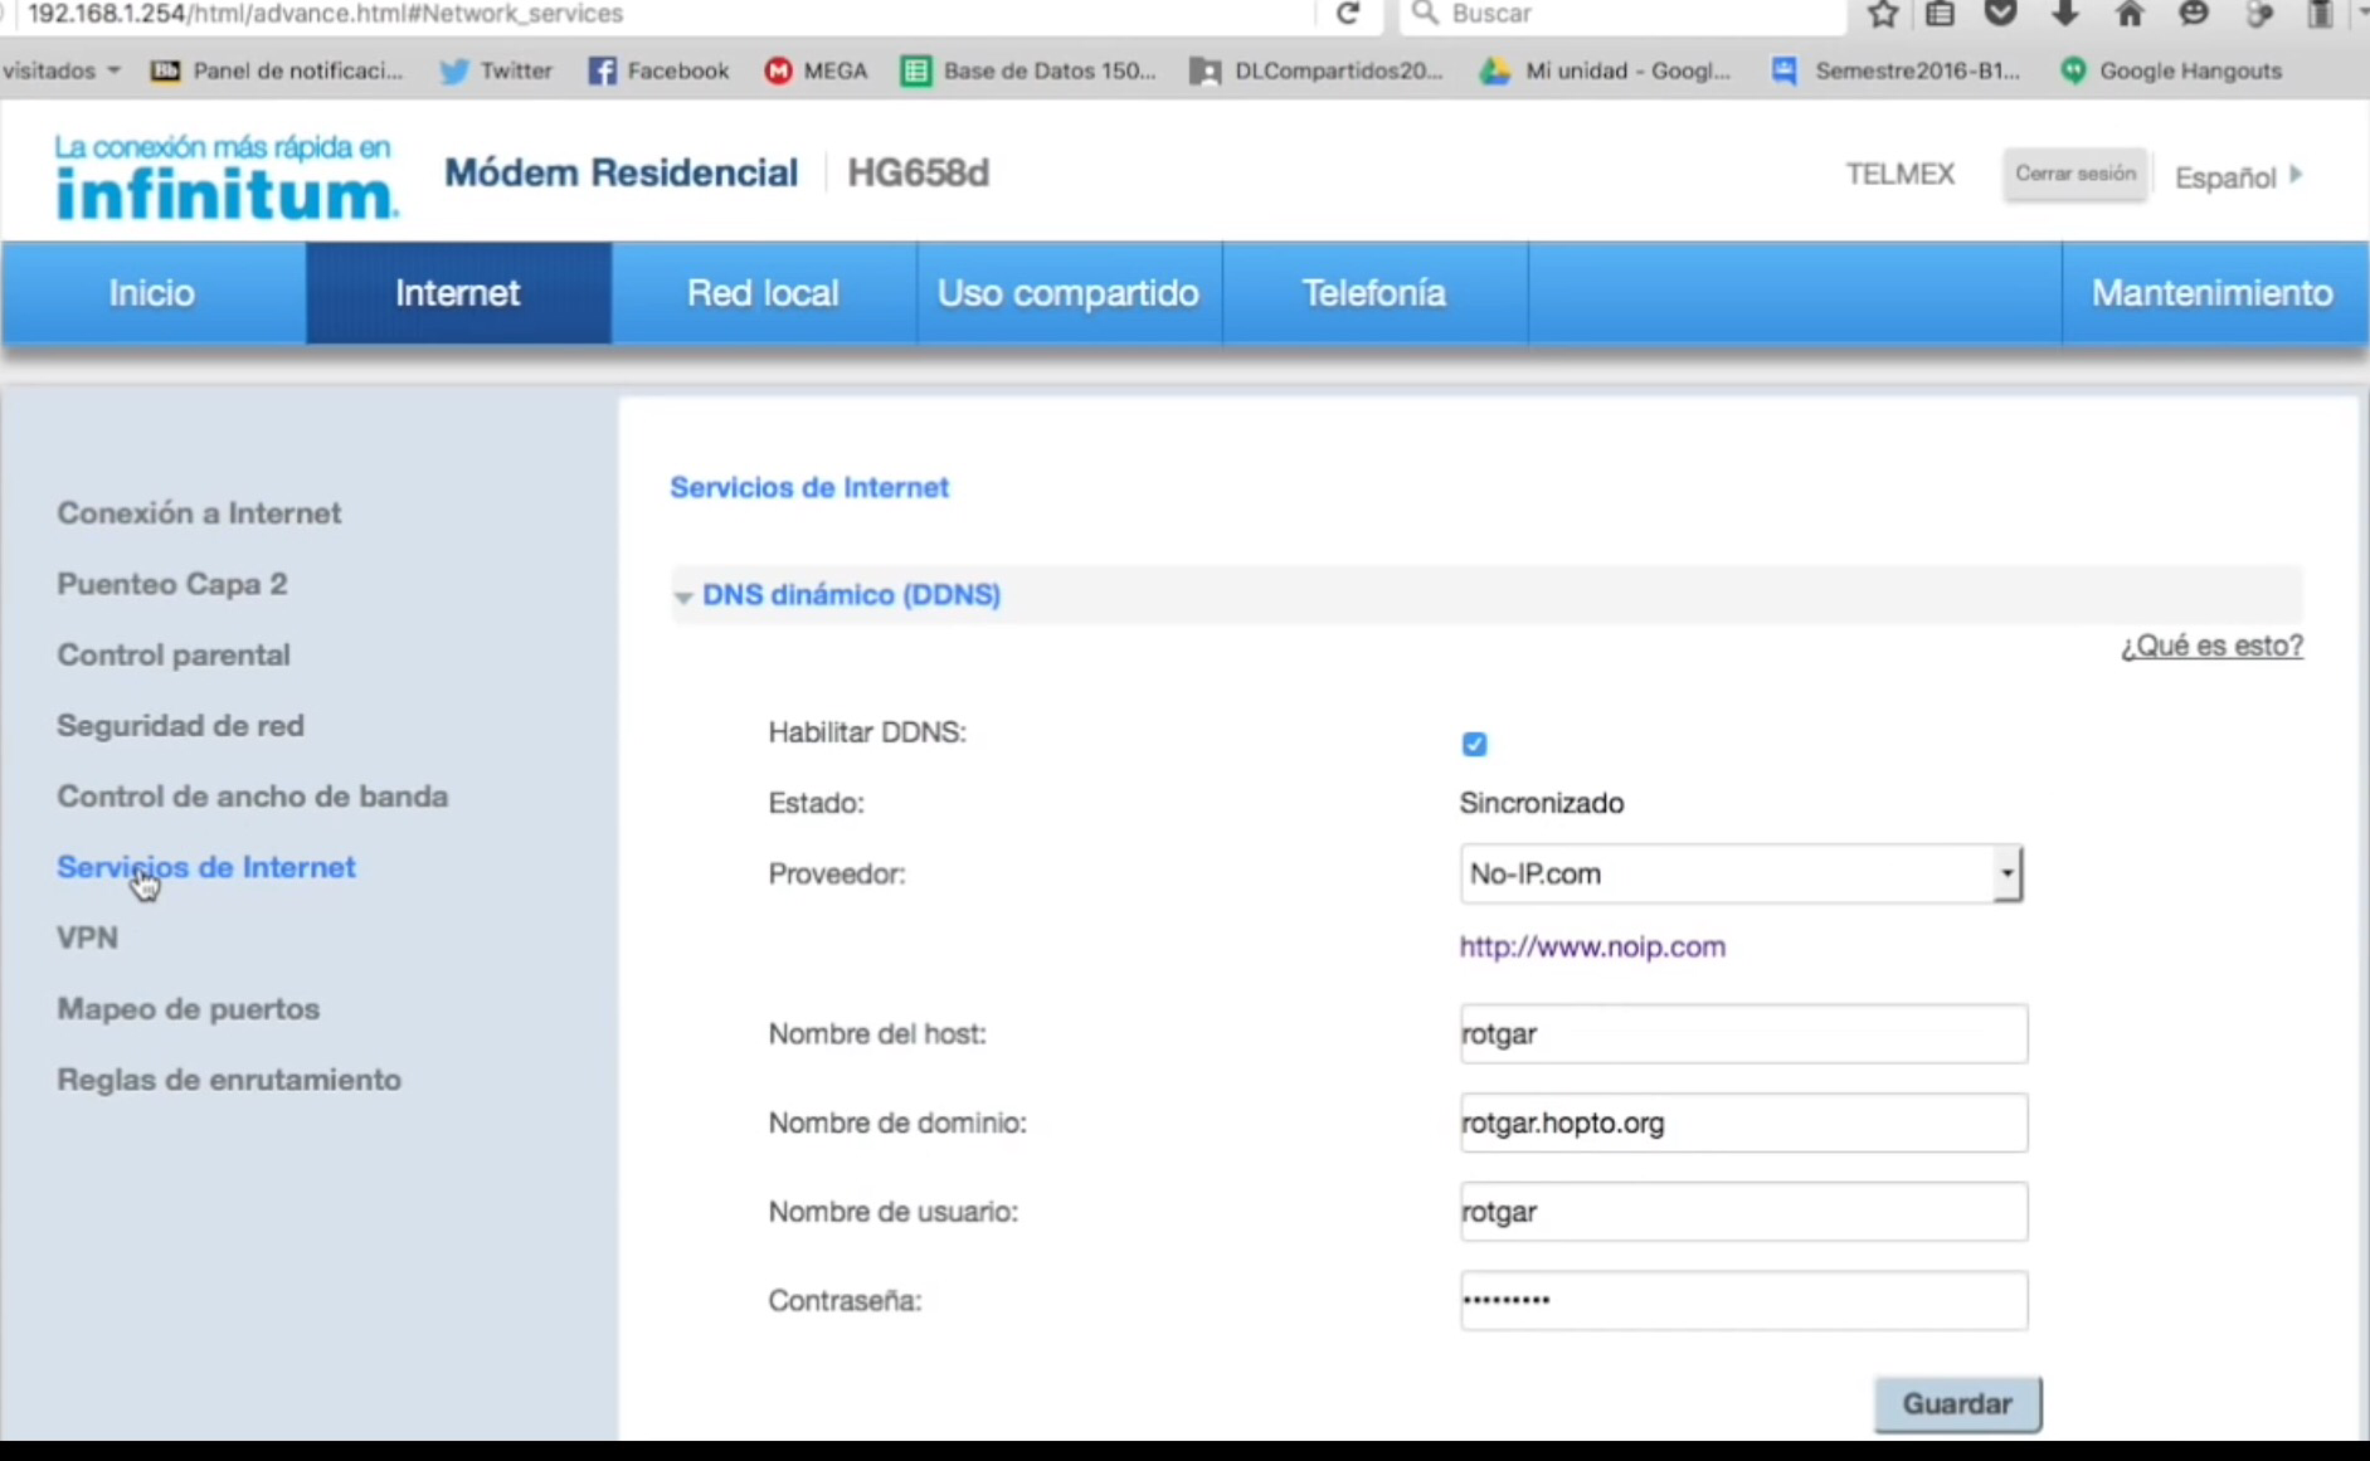Open the http://www.noip.com link
Image resolution: width=2370 pixels, height=1461 pixels.
1592,946
